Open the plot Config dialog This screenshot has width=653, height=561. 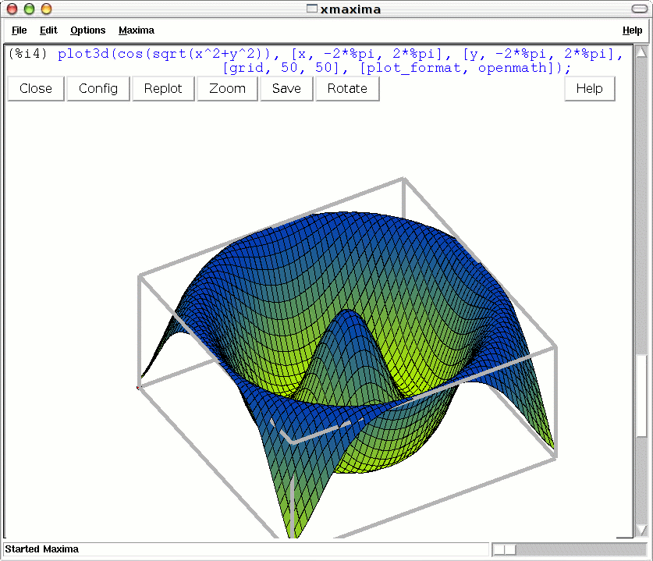tap(98, 88)
